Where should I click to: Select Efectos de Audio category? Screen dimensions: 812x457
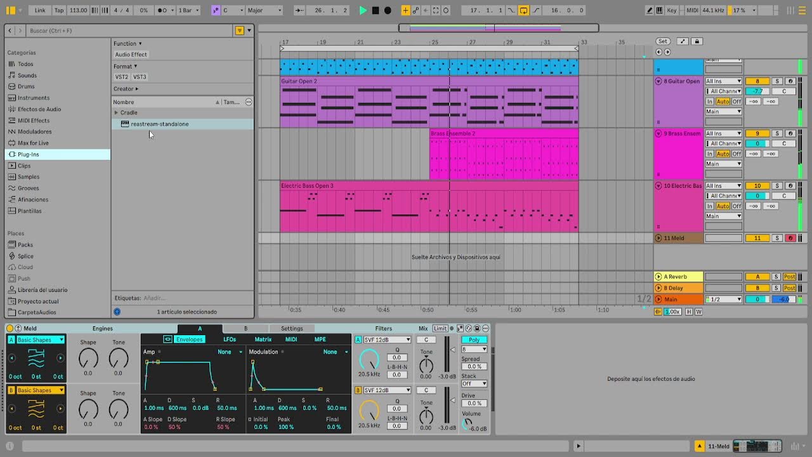pos(39,109)
